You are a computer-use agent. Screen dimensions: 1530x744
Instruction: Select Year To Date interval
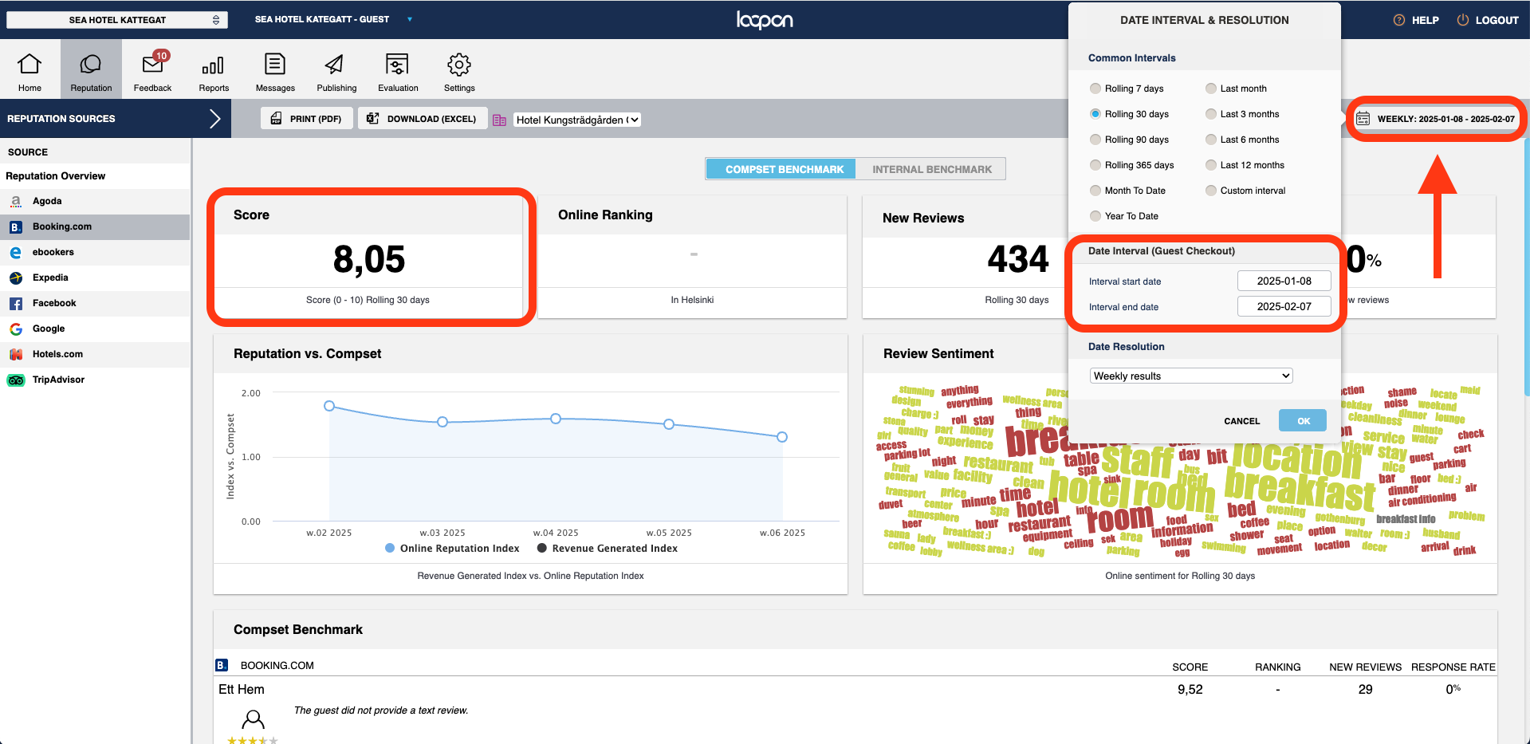(x=1095, y=216)
